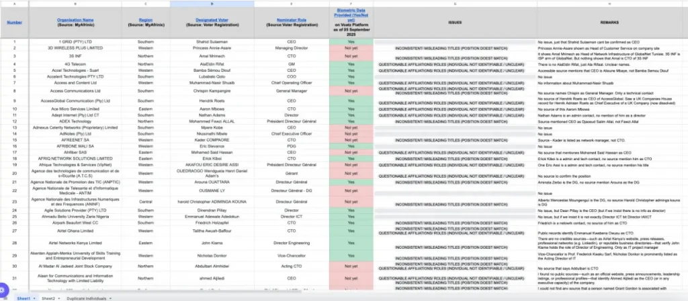Select the Airtel Networks Kenya Limited cell
Screen dimensions: 688x301
(75, 243)
